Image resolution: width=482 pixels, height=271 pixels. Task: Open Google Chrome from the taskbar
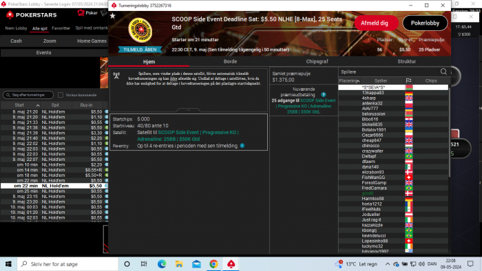pos(213,264)
